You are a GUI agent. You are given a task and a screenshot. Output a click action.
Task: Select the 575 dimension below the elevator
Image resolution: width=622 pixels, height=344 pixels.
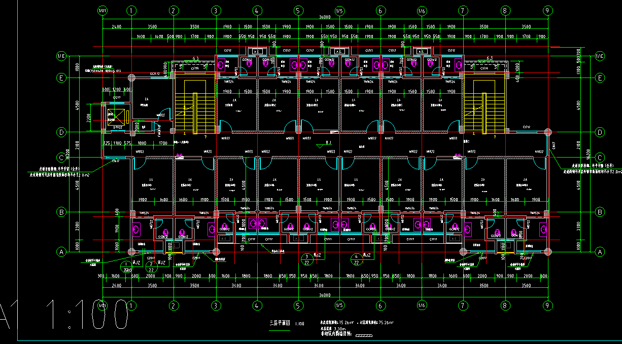click(x=128, y=143)
